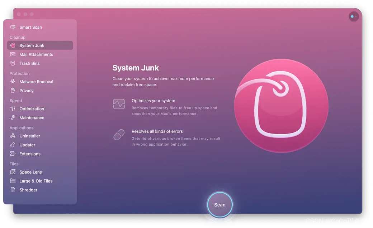Click the System Junk sidebar icon
This screenshot has height=228, width=373.
click(x=13, y=45)
